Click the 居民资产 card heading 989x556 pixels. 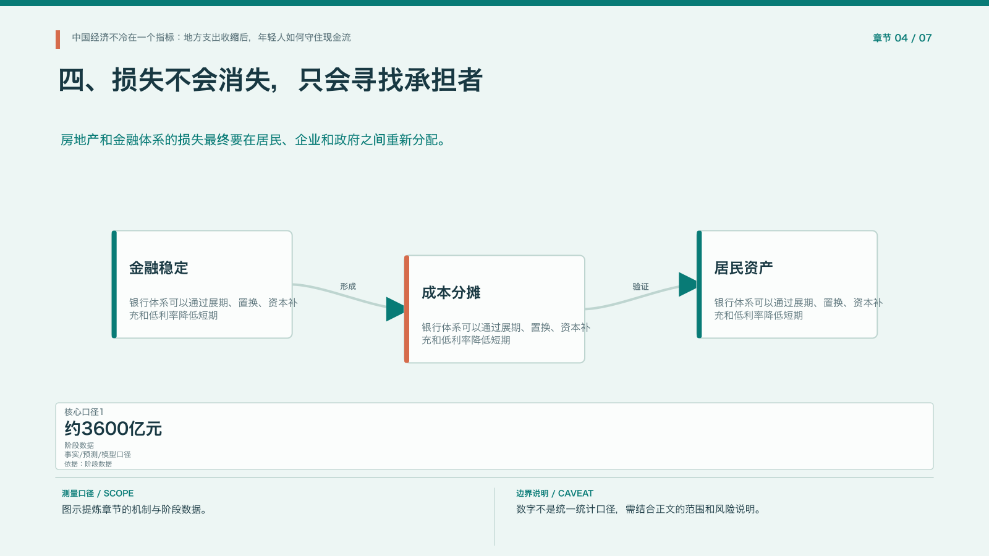(744, 268)
